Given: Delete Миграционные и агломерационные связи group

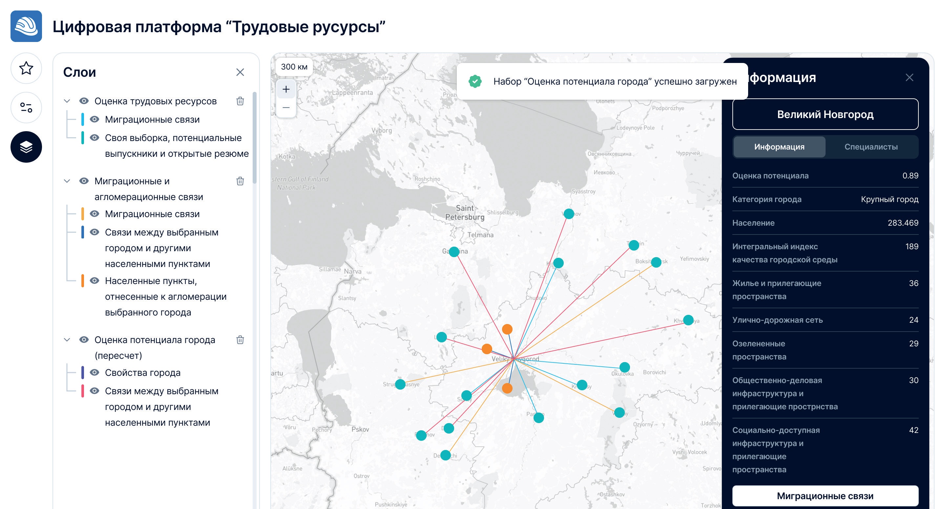Looking at the screenshot, I should tap(240, 181).
